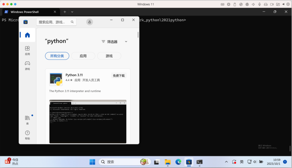Click the taskbar search box
The height and width of the screenshot is (168, 292).
[x=125, y=162]
